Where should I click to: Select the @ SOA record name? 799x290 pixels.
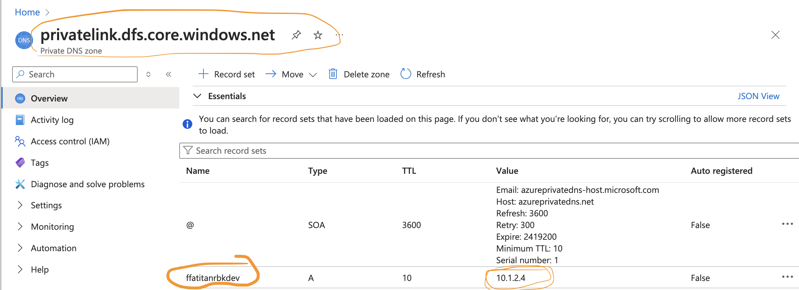click(x=190, y=225)
